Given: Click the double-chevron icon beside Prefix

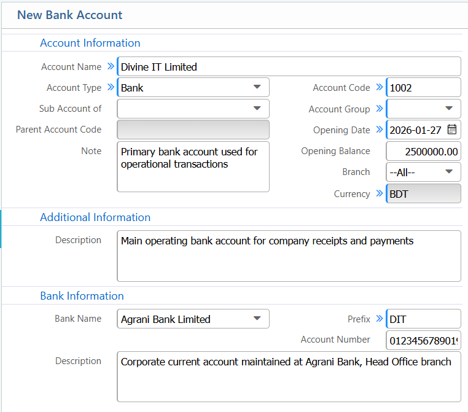Looking at the screenshot, I should pos(380,319).
